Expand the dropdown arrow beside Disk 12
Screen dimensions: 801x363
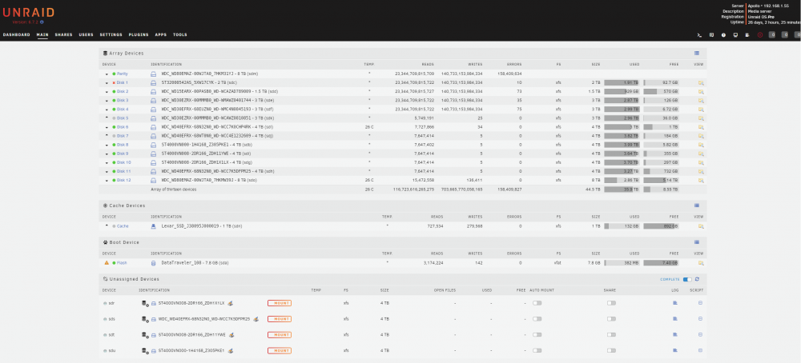coord(107,181)
